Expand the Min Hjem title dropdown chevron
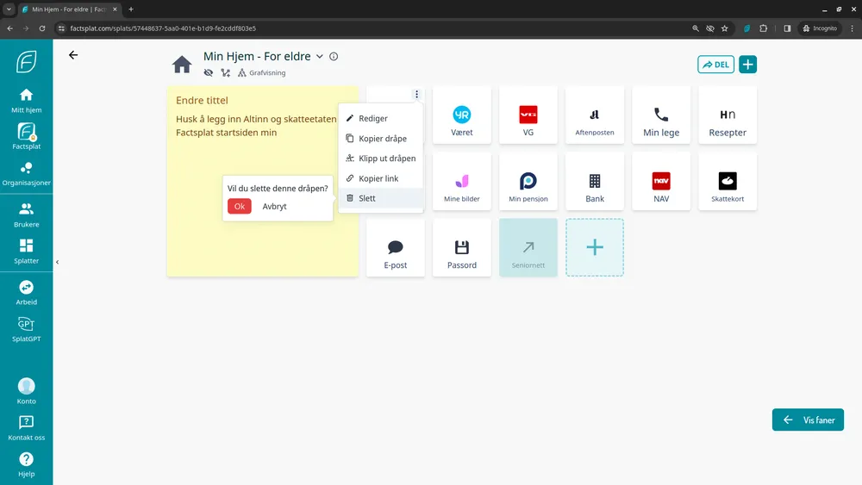 coord(319,57)
